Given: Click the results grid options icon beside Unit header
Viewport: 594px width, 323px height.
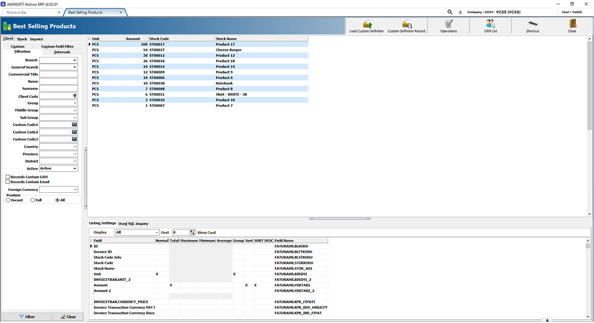Looking at the screenshot, I should [x=90, y=39].
